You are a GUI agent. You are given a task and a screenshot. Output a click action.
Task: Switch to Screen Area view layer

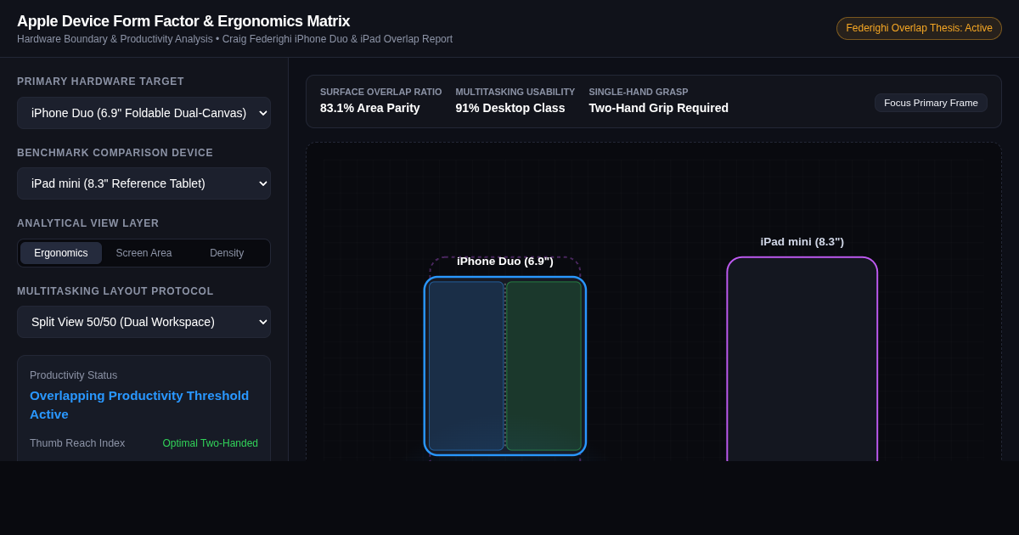(x=144, y=253)
